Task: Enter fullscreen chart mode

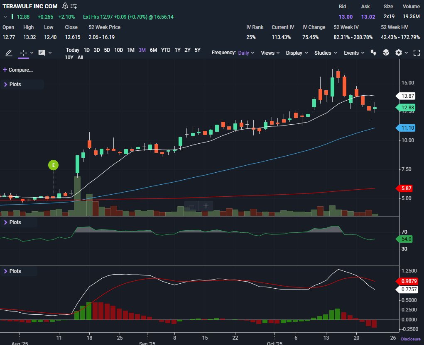Action: (417, 53)
